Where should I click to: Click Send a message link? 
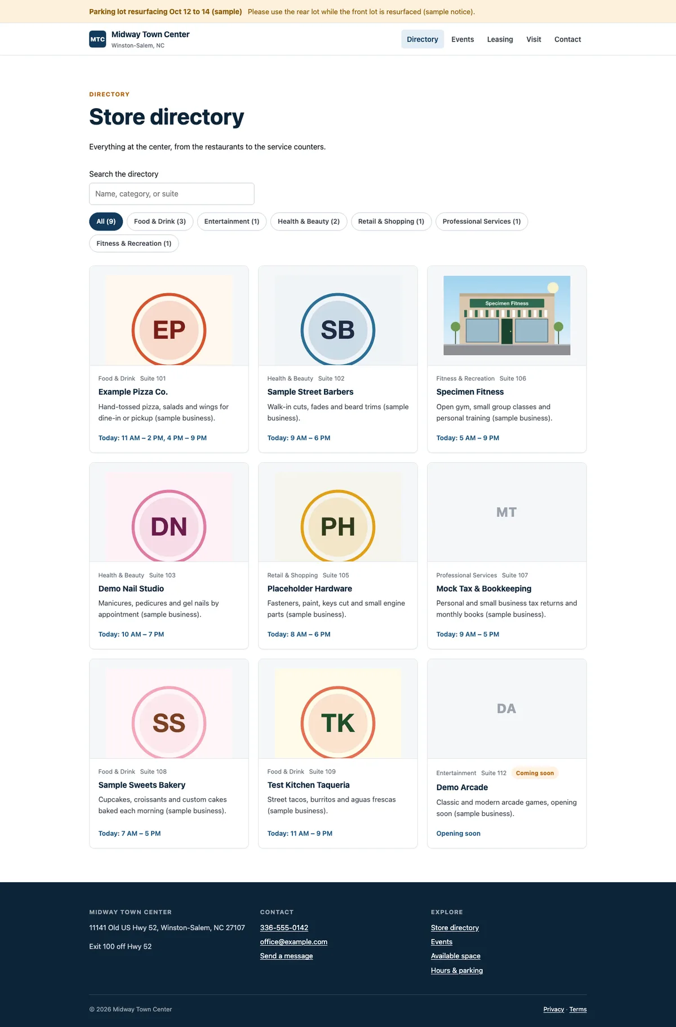coord(286,956)
